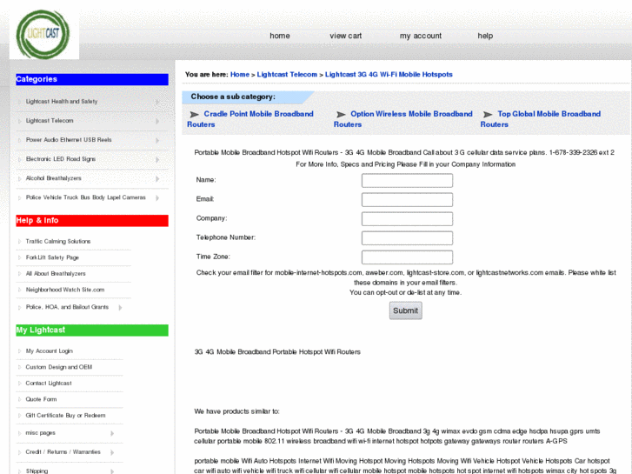Expand Police, HOA, and Bailout Grants arrow
The width and height of the screenshot is (632, 474).
(120, 307)
